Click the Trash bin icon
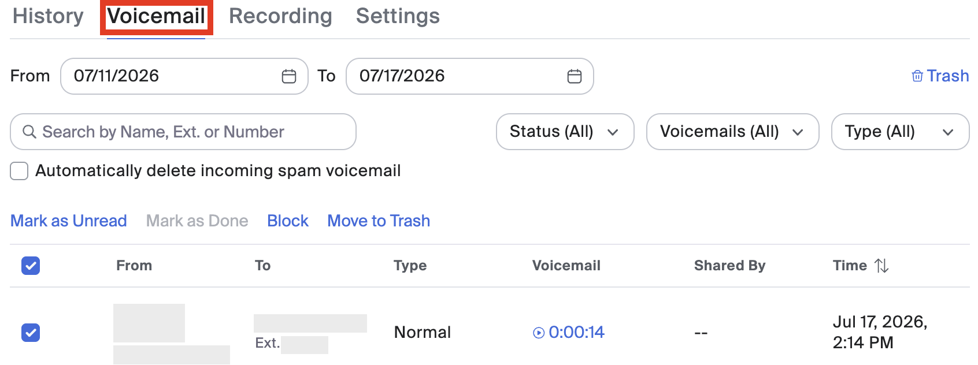Screen dimensions: 978x365 click(x=917, y=76)
